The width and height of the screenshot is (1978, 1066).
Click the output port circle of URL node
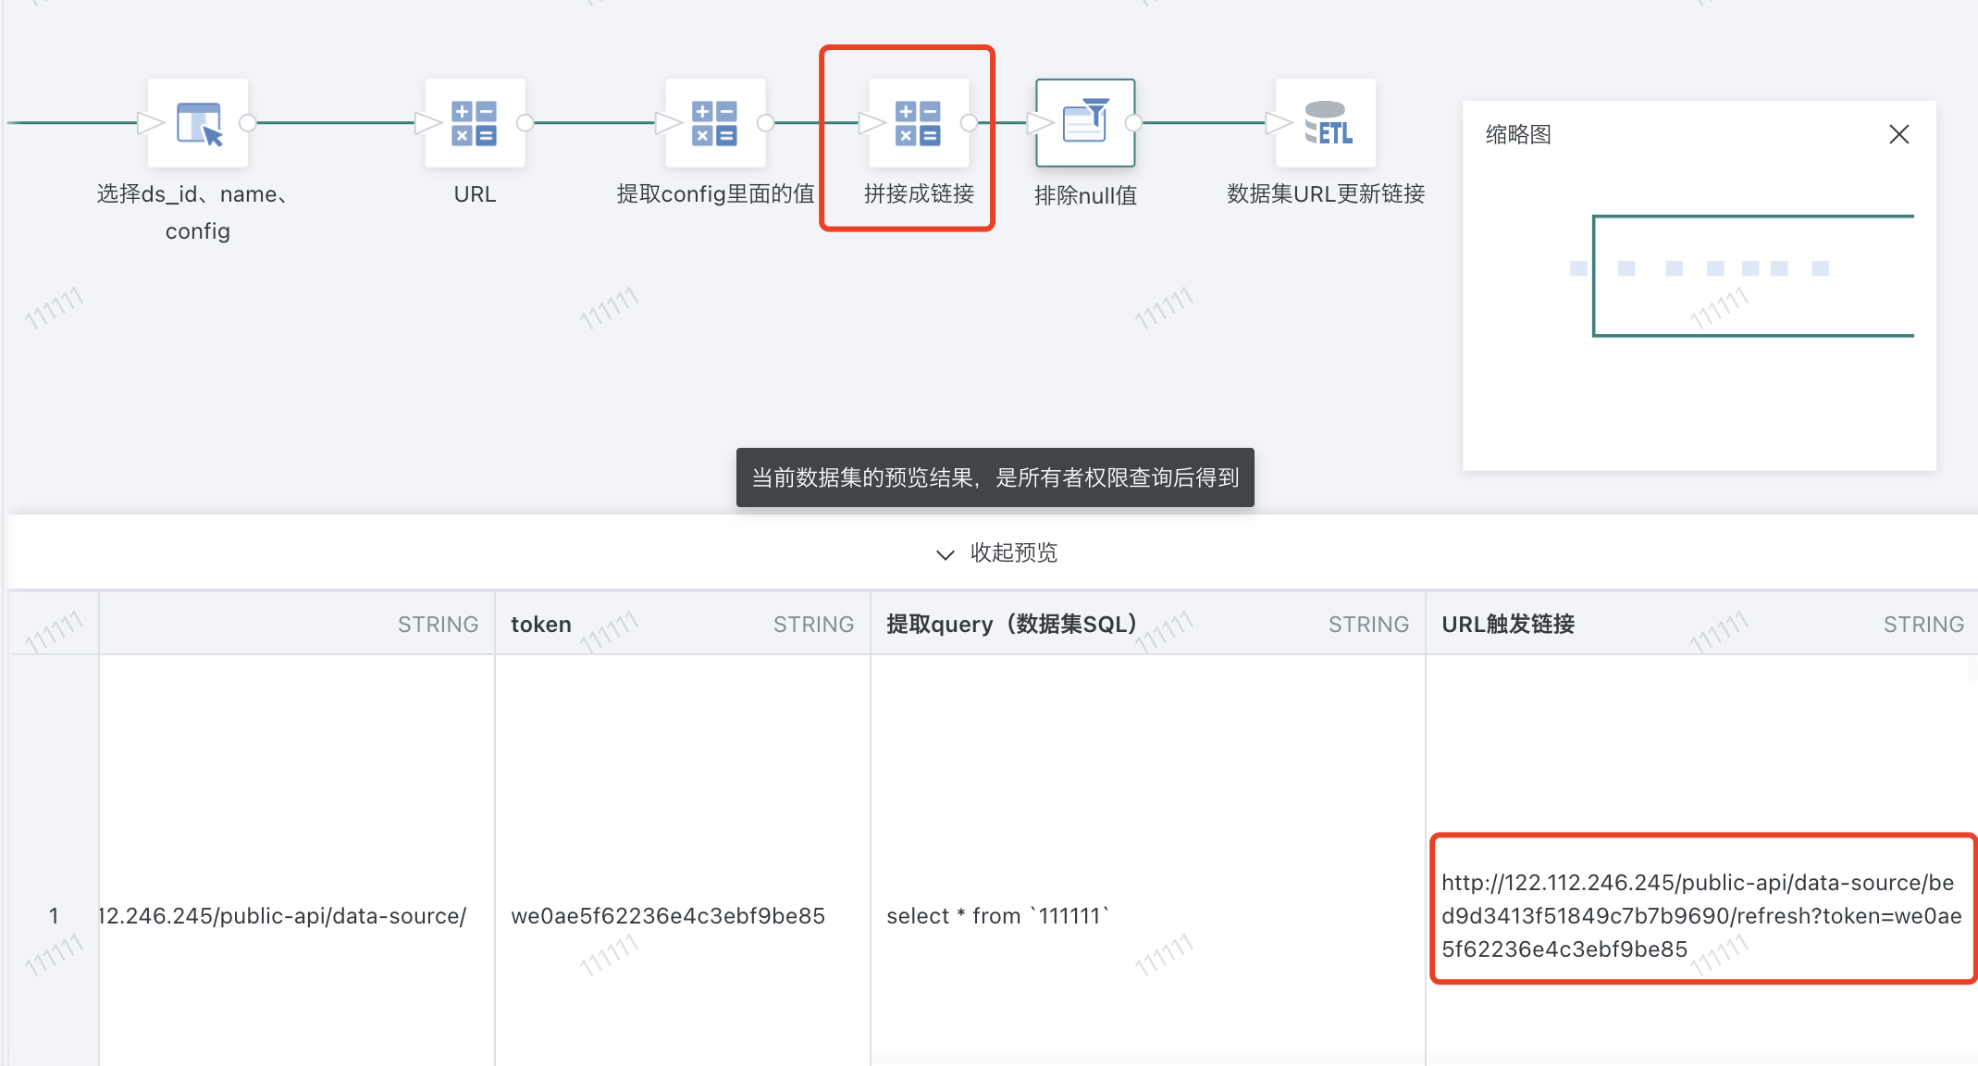click(525, 123)
